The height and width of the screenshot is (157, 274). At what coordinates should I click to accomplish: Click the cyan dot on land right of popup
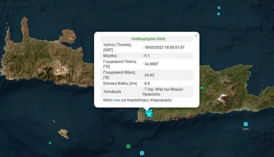pos(202,88)
